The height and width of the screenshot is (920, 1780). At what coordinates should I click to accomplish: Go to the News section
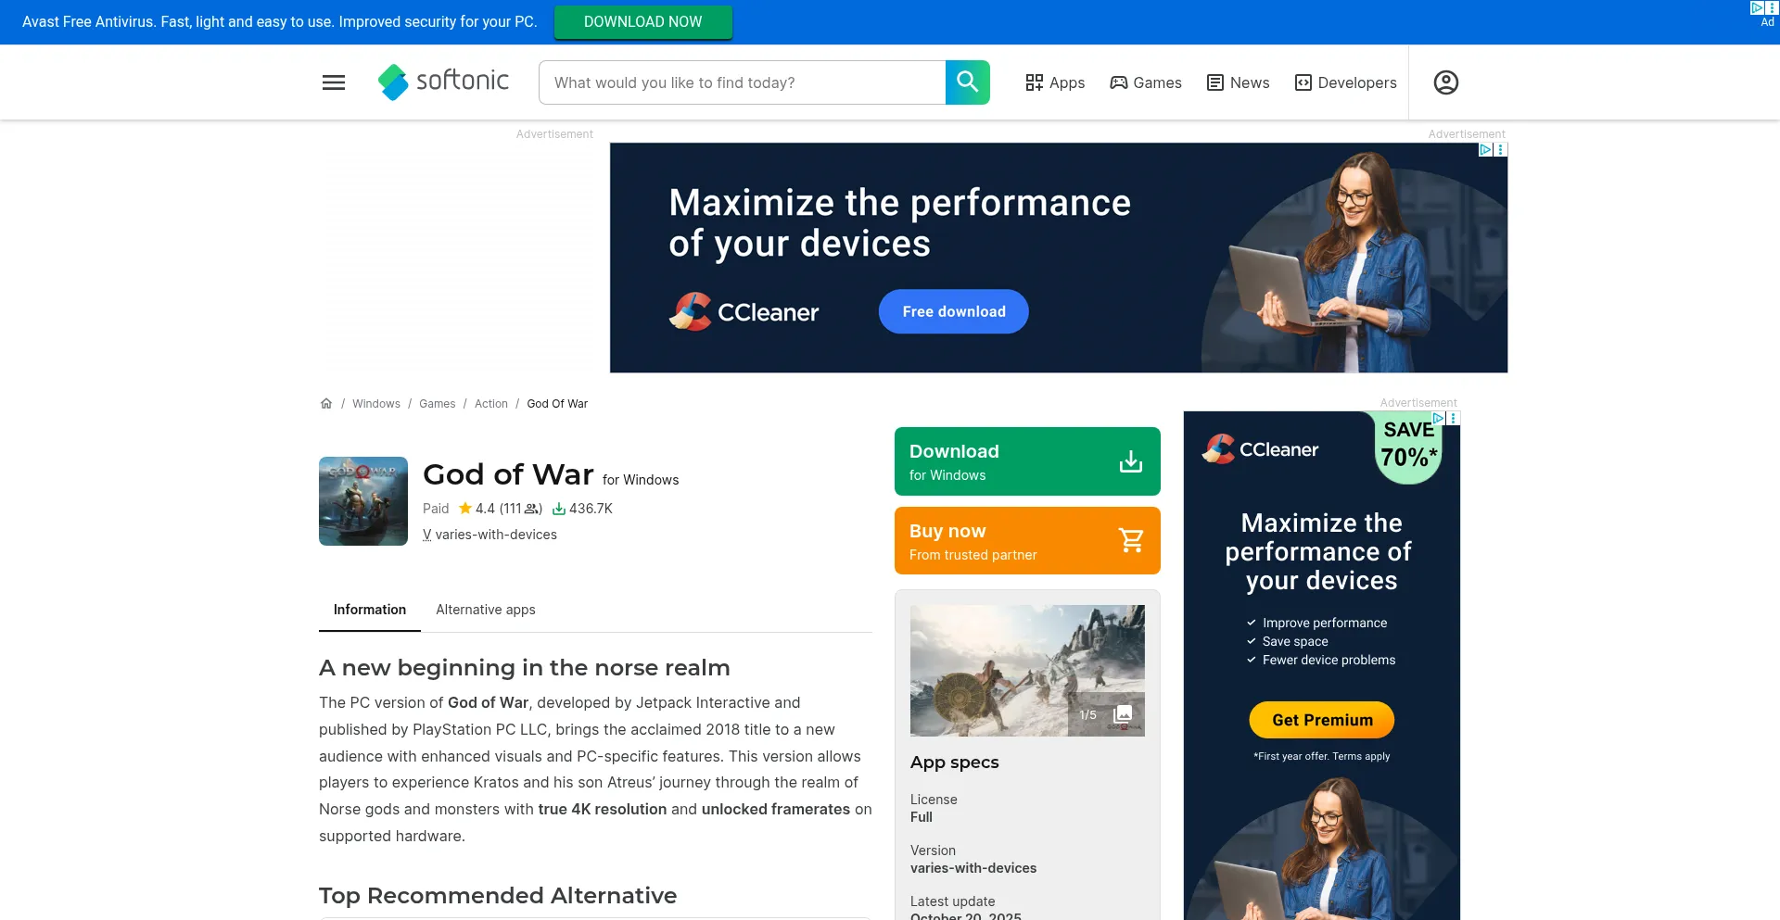coord(1238,82)
